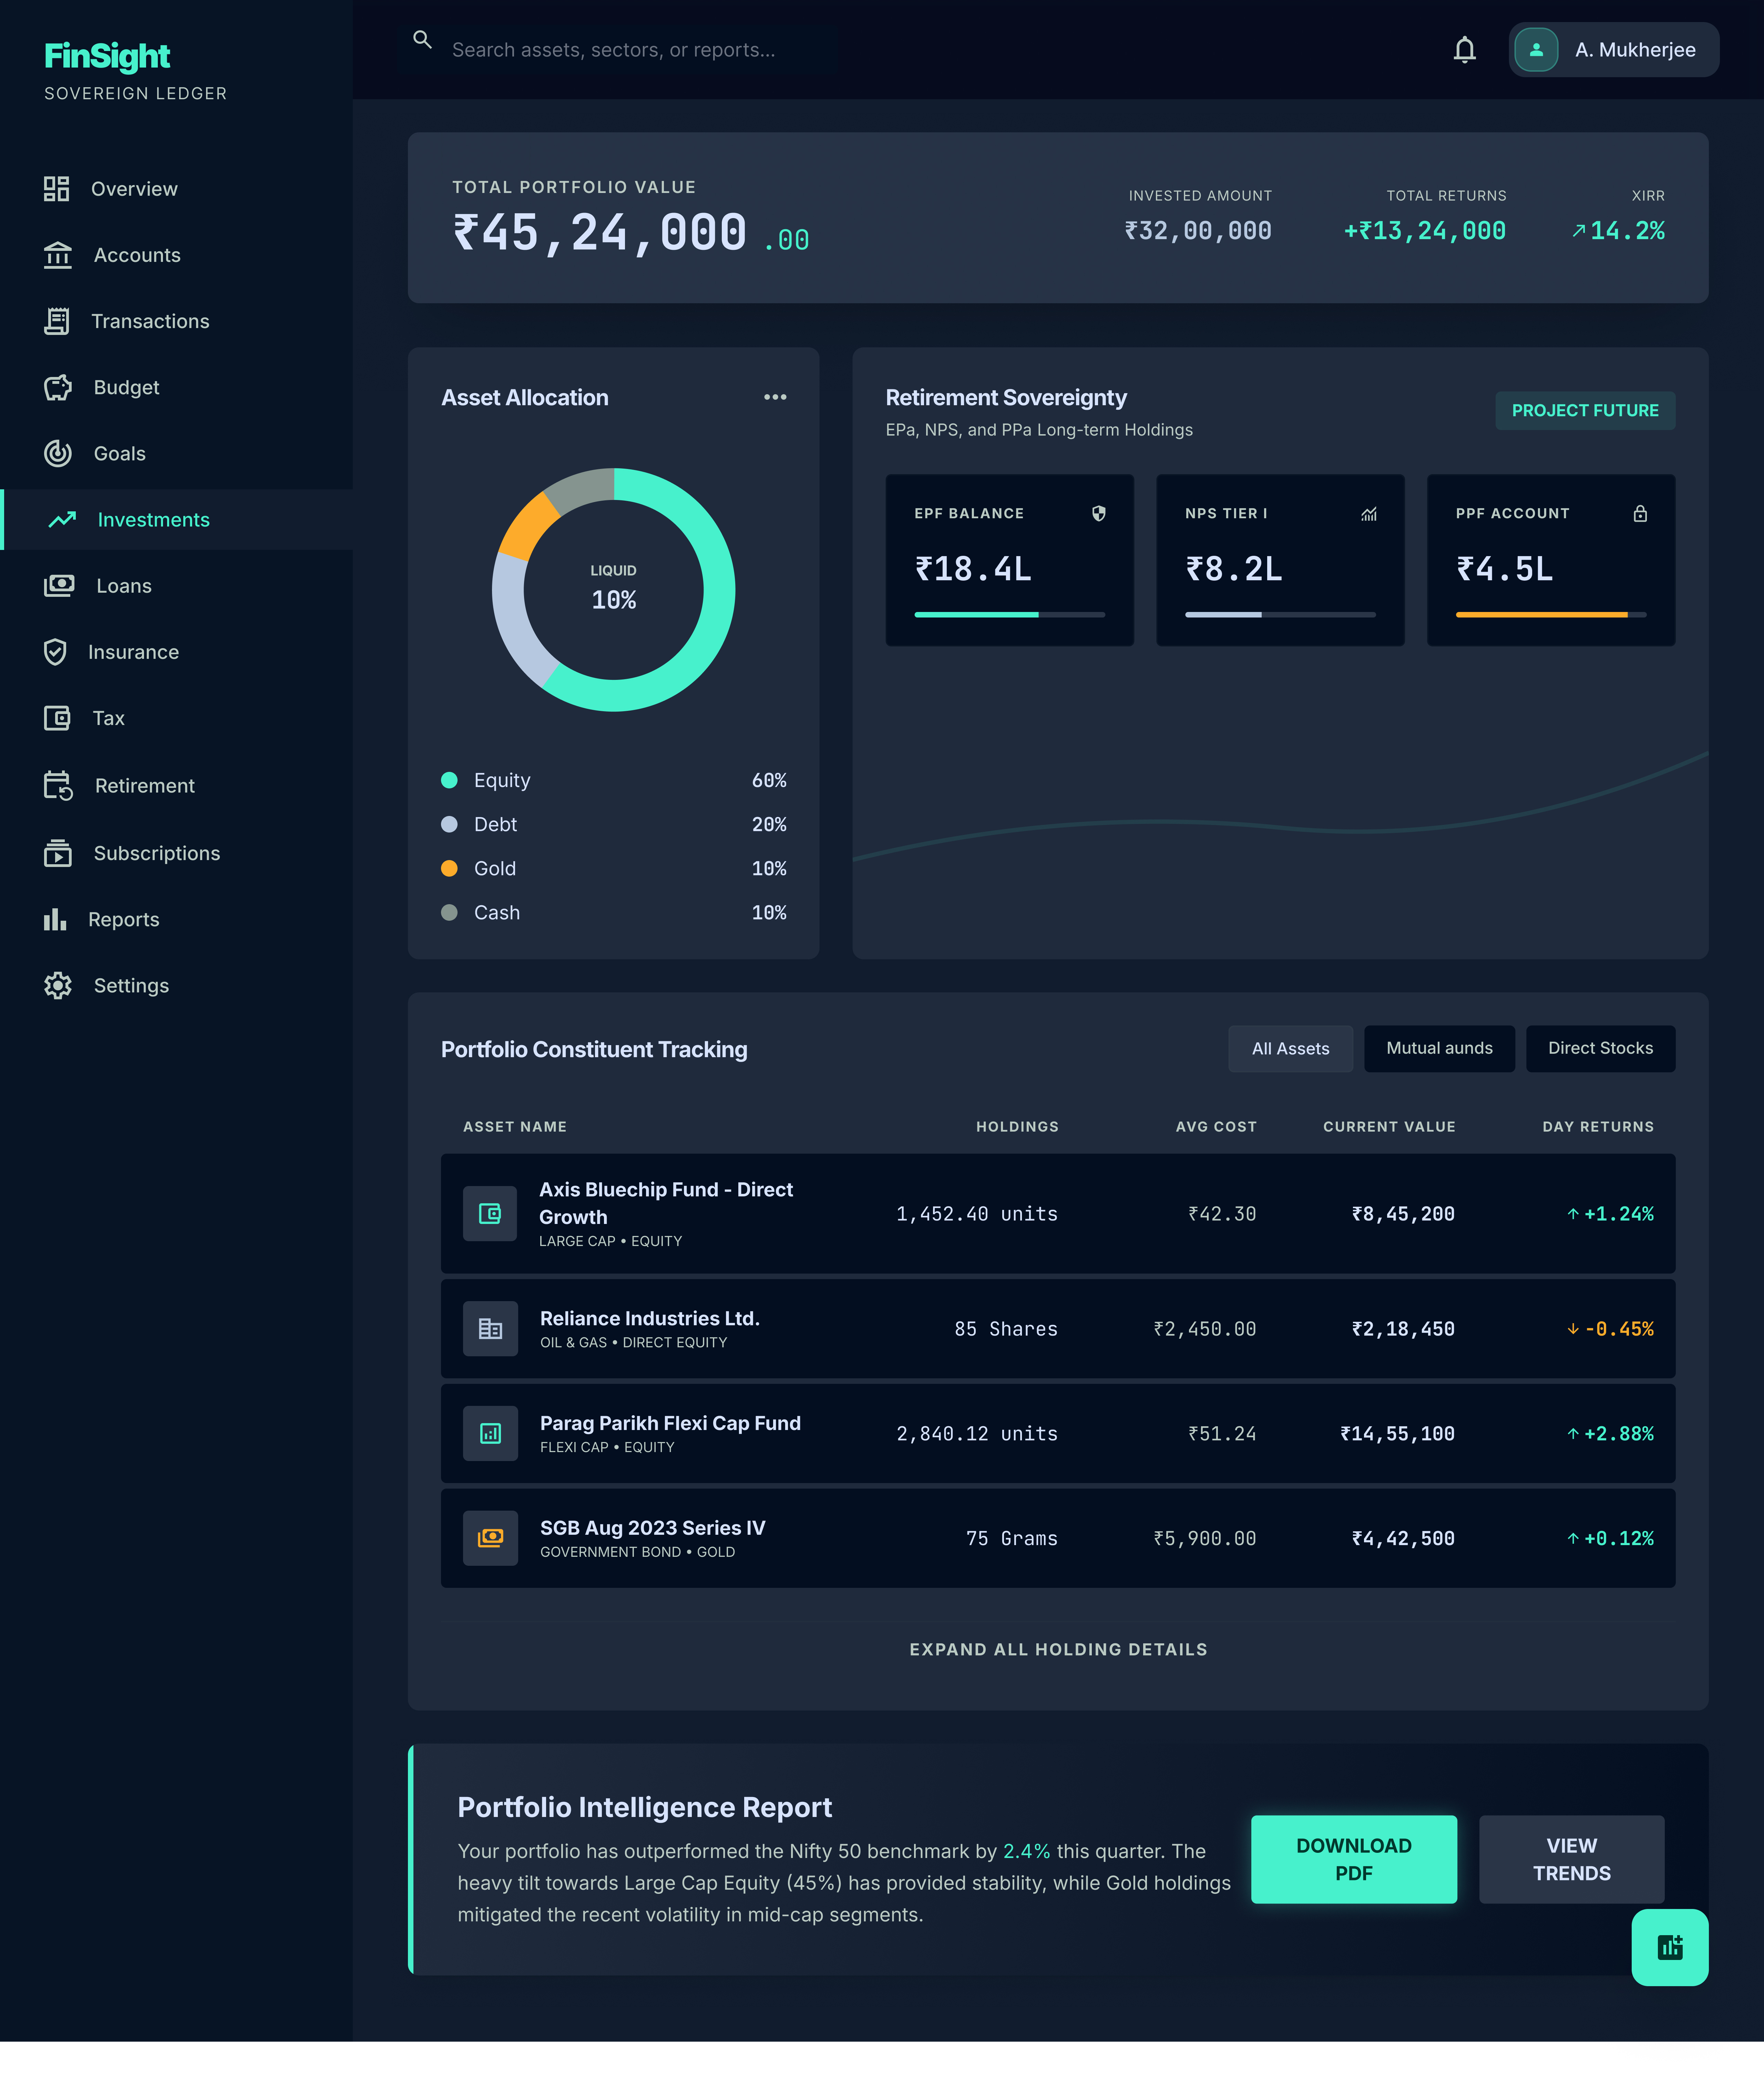The height and width of the screenshot is (2073, 1764).
Task: Open Accounts label in sidebar
Action: tap(137, 255)
